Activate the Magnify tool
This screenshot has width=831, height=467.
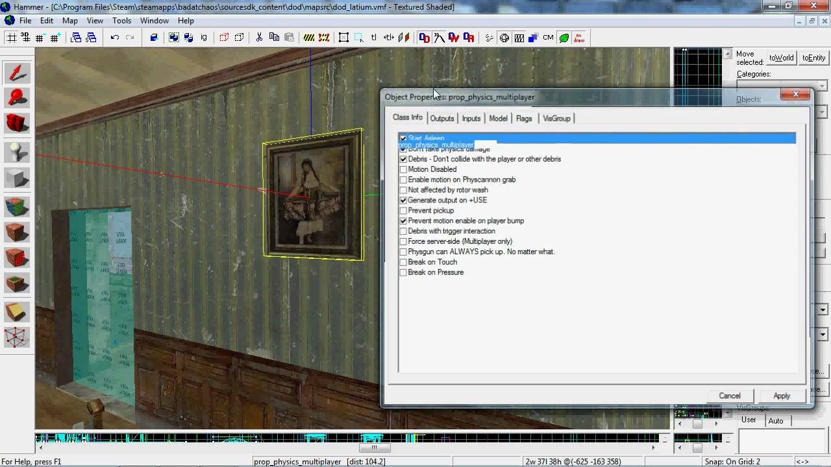click(17, 97)
